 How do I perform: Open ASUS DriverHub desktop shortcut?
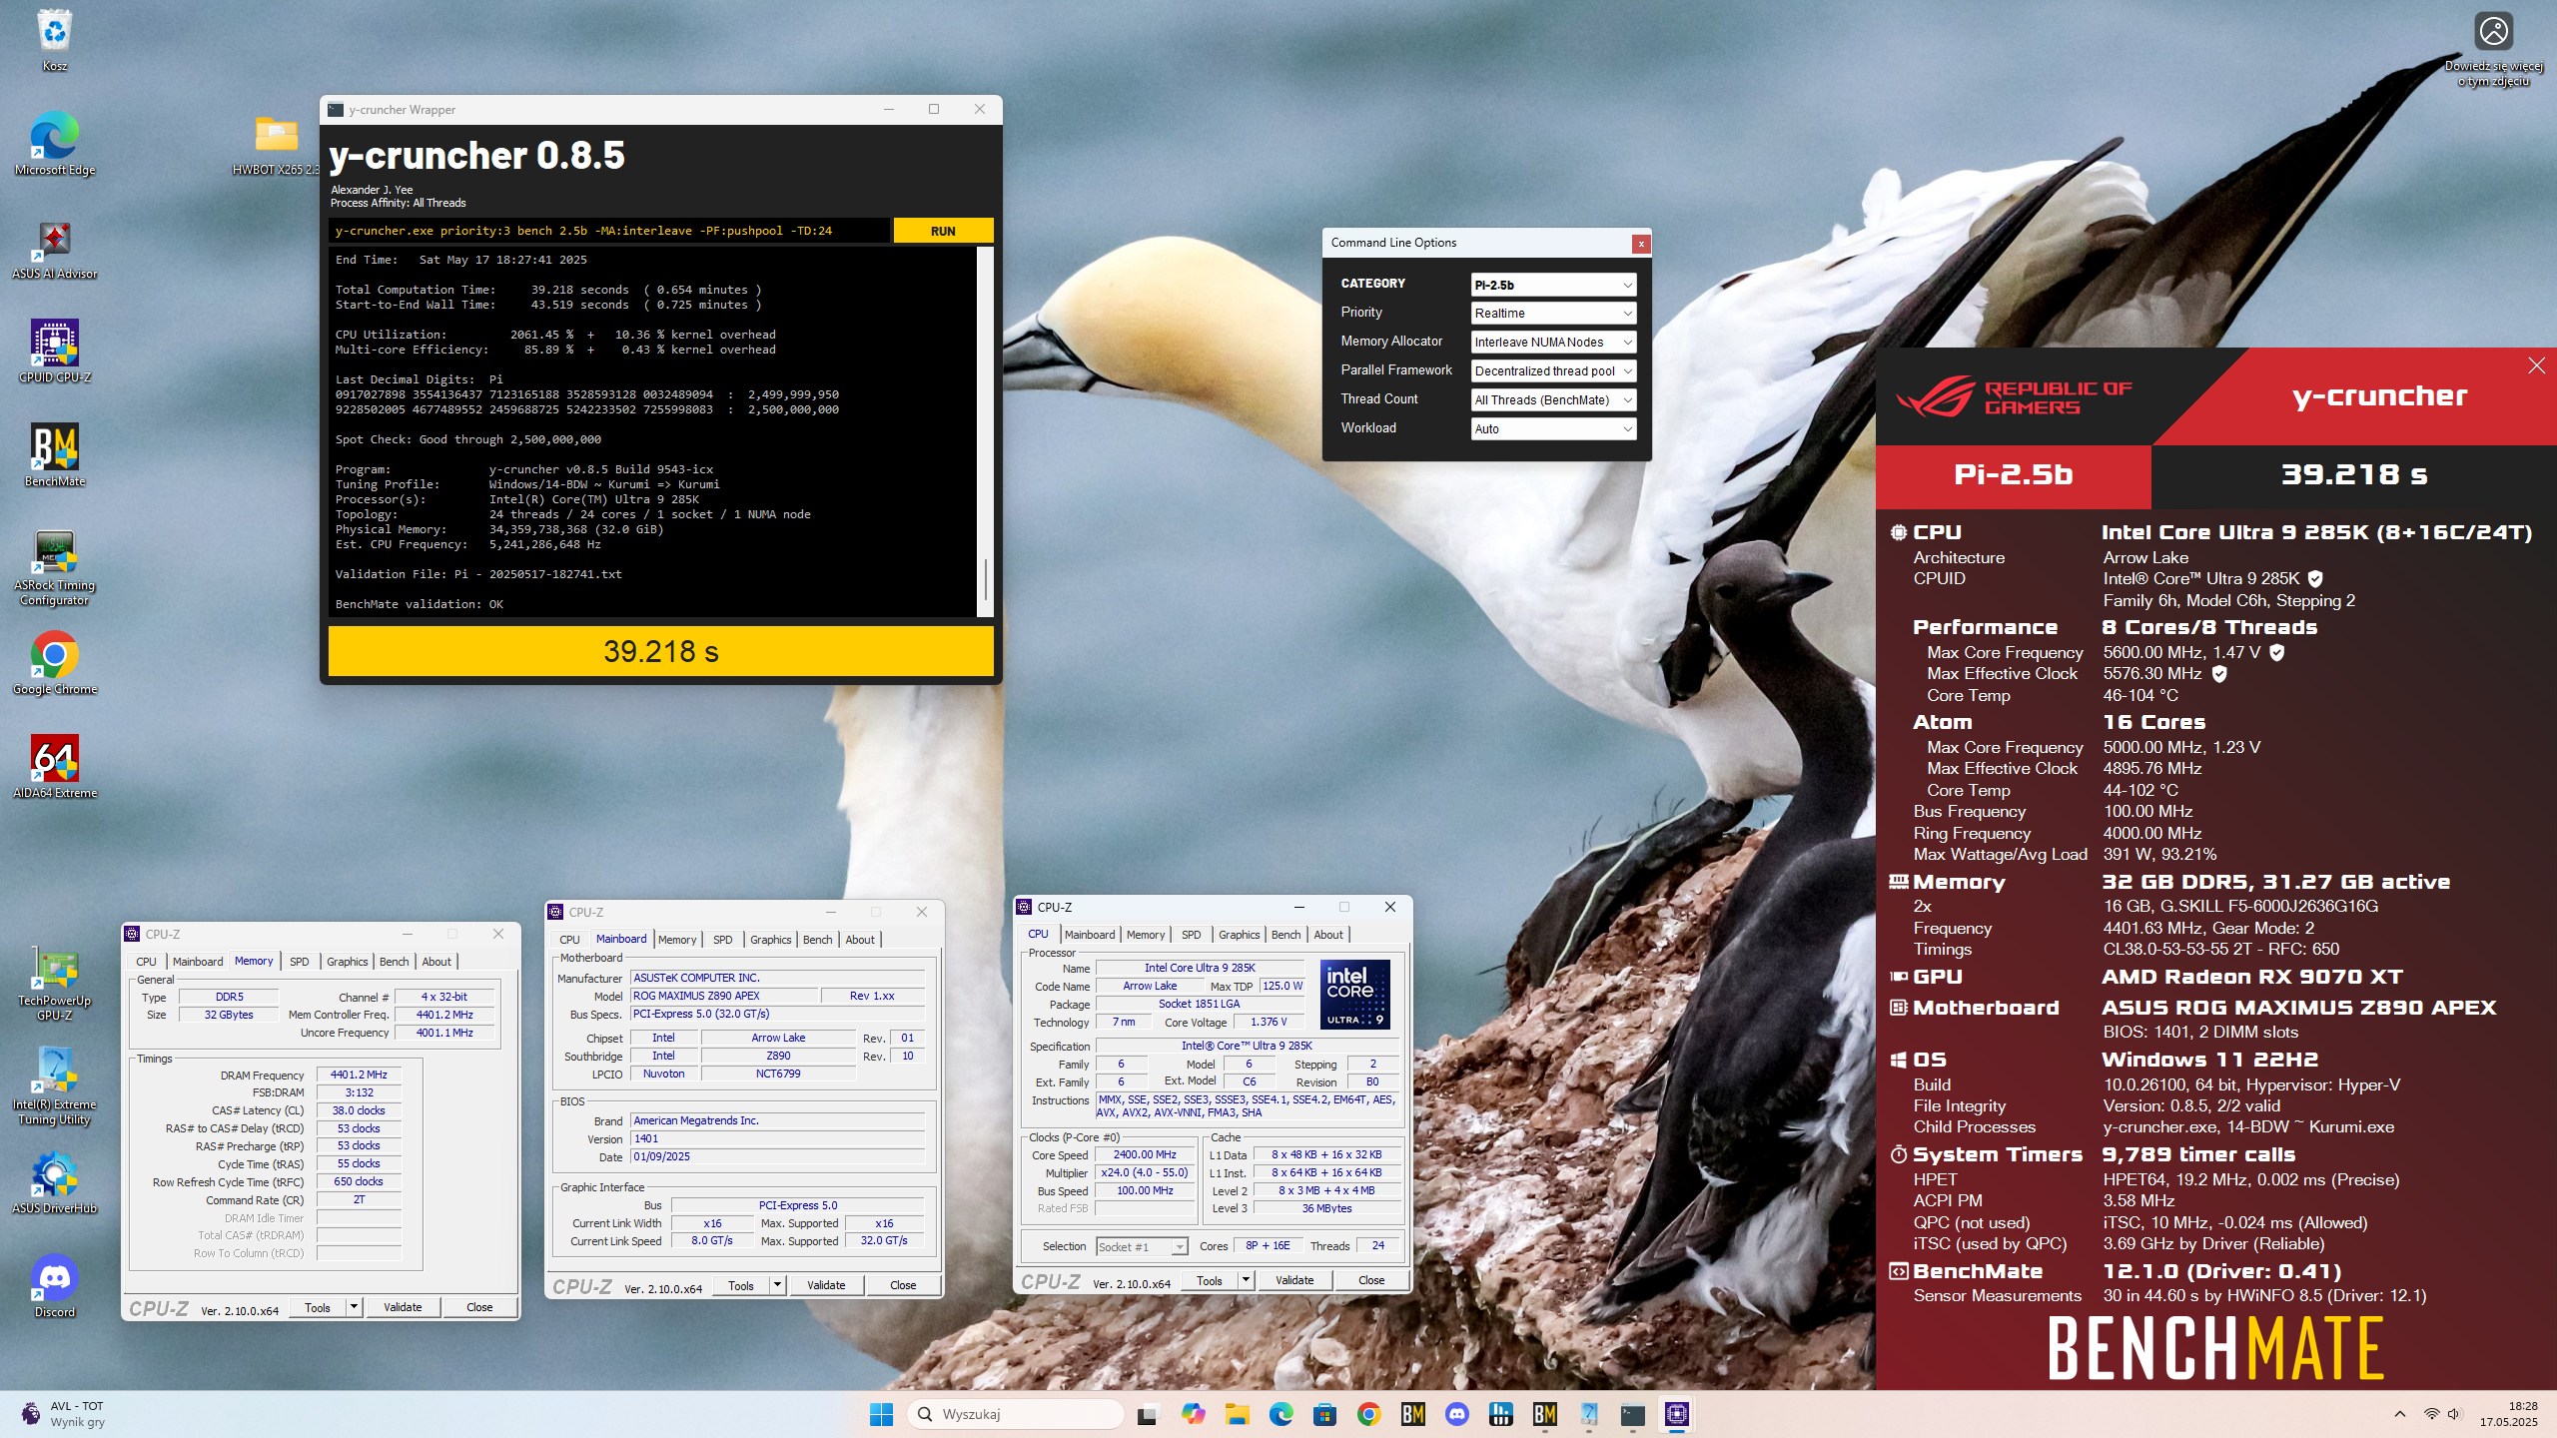54,1182
